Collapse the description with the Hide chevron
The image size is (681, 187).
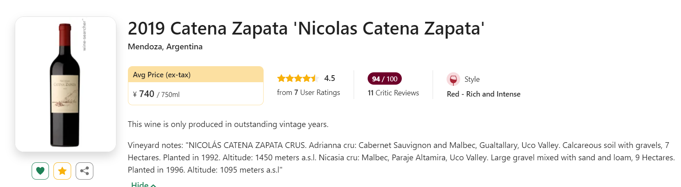pyautogui.click(x=144, y=185)
